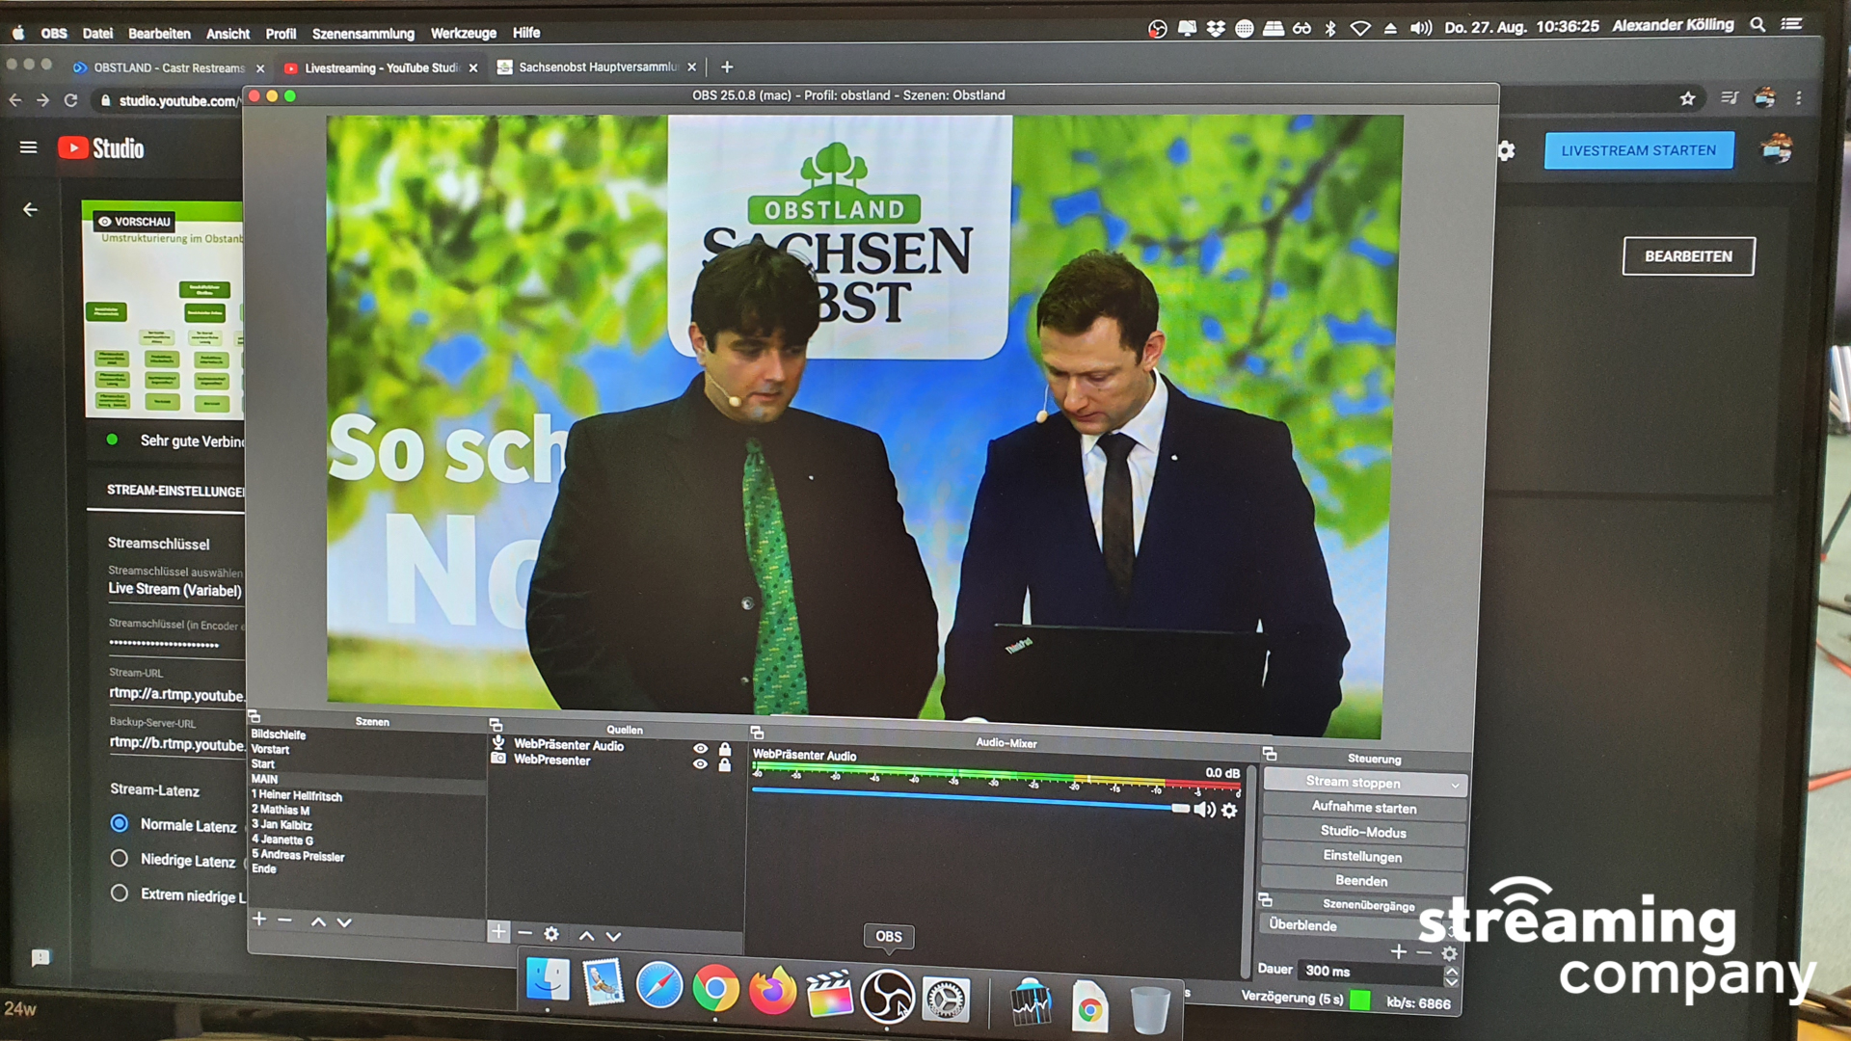Open Spotlight search in menu bar
This screenshot has height=1041, width=1851.
(x=1757, y=25)
